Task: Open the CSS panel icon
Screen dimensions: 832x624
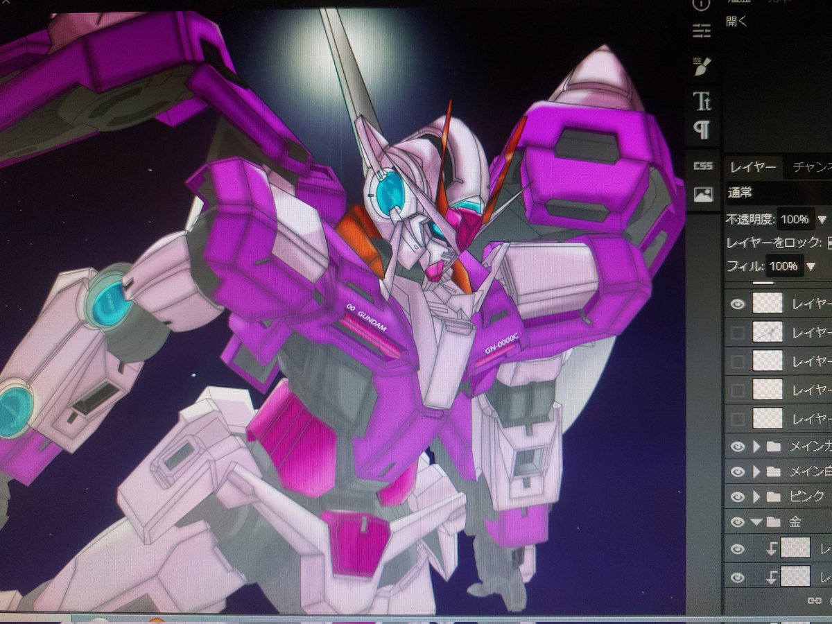Action: (702, 166)
